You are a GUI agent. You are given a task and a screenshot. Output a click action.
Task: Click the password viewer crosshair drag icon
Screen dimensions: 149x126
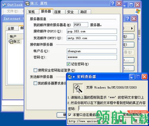pos(78,88)
